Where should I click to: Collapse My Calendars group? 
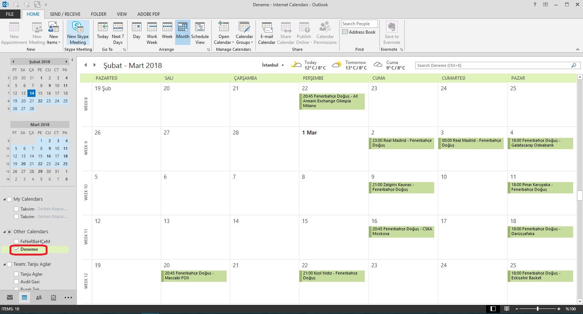pyautogui.click(x=4, y=200)
